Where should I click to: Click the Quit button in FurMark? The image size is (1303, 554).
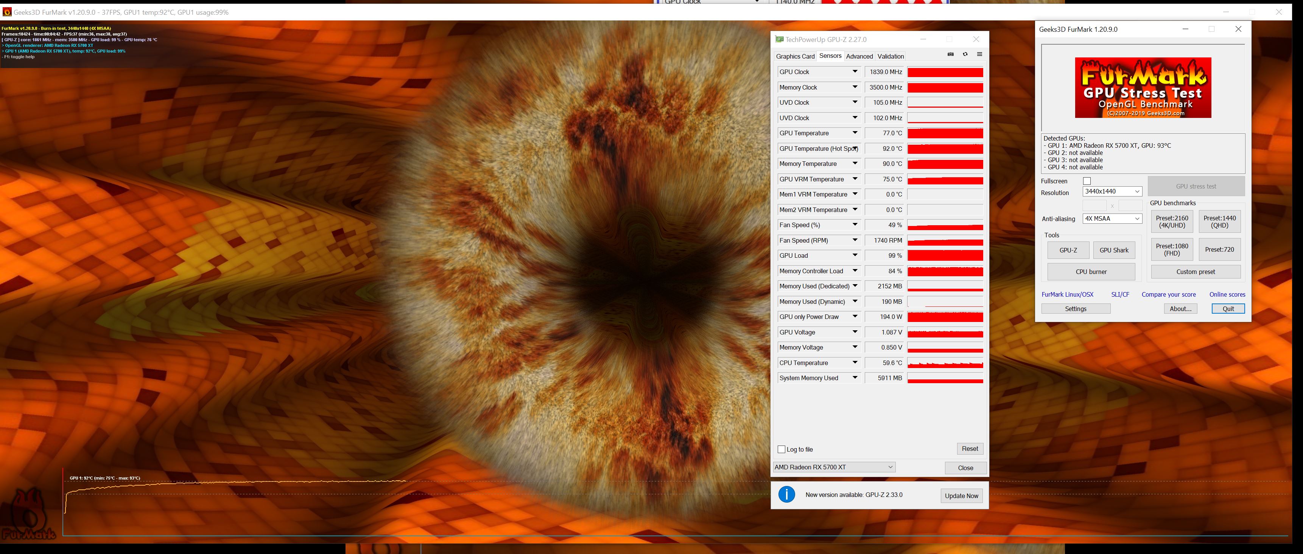(x=1228, y=309)
